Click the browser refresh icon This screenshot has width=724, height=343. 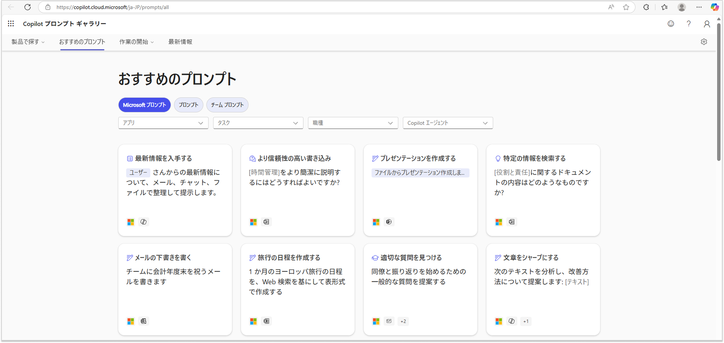28,7
